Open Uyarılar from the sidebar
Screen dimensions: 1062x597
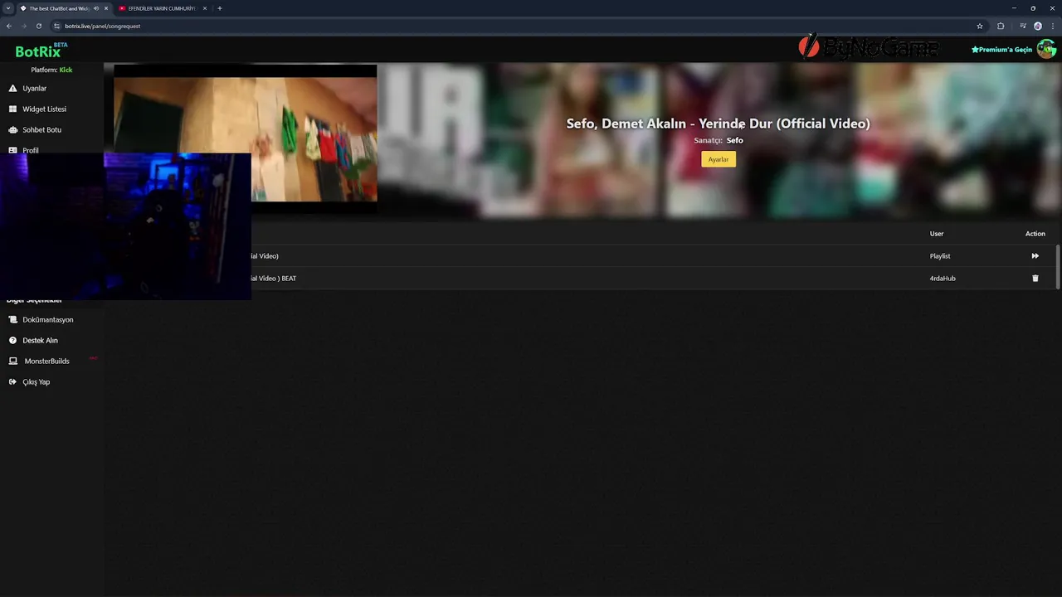pos(34,88)
